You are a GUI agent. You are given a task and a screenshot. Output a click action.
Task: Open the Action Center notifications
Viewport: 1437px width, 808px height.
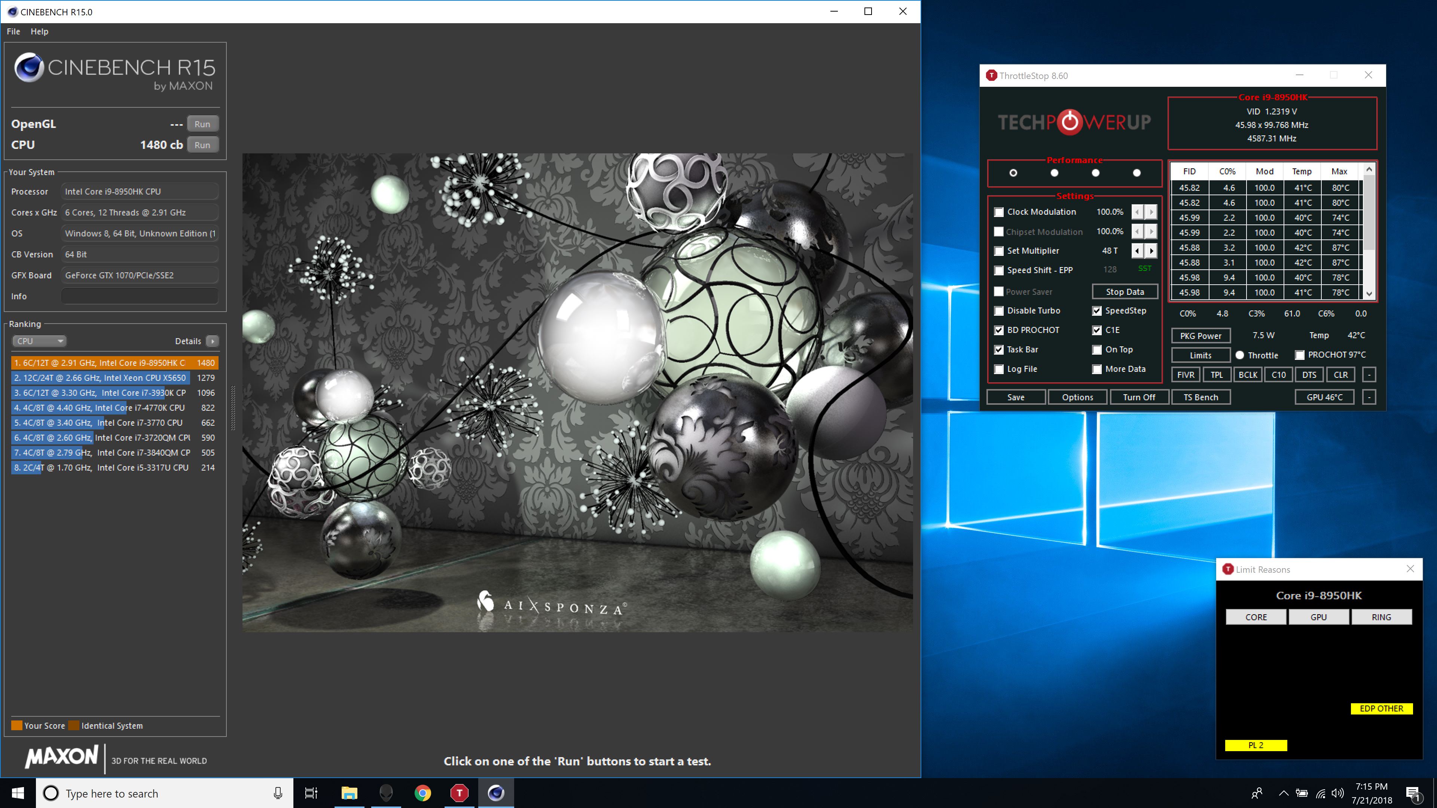(x=1413, y=793)
